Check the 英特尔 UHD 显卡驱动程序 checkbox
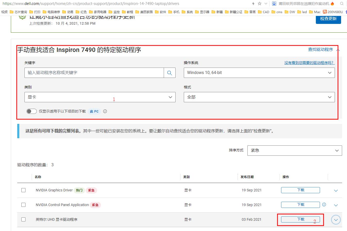This screenshot has height=231, width=347. click(23, 219)
